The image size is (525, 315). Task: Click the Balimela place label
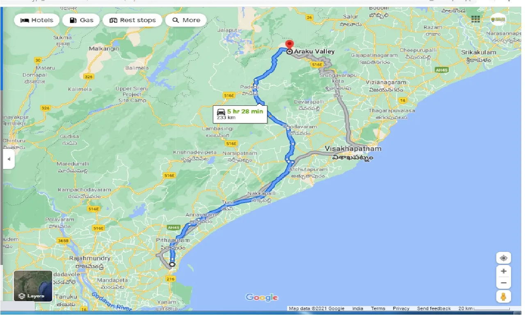point(137,68)
